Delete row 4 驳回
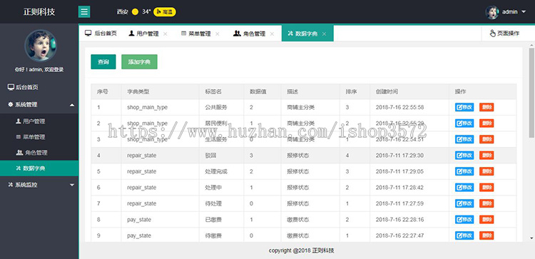The image size is (535, 259). coord(486,156)
